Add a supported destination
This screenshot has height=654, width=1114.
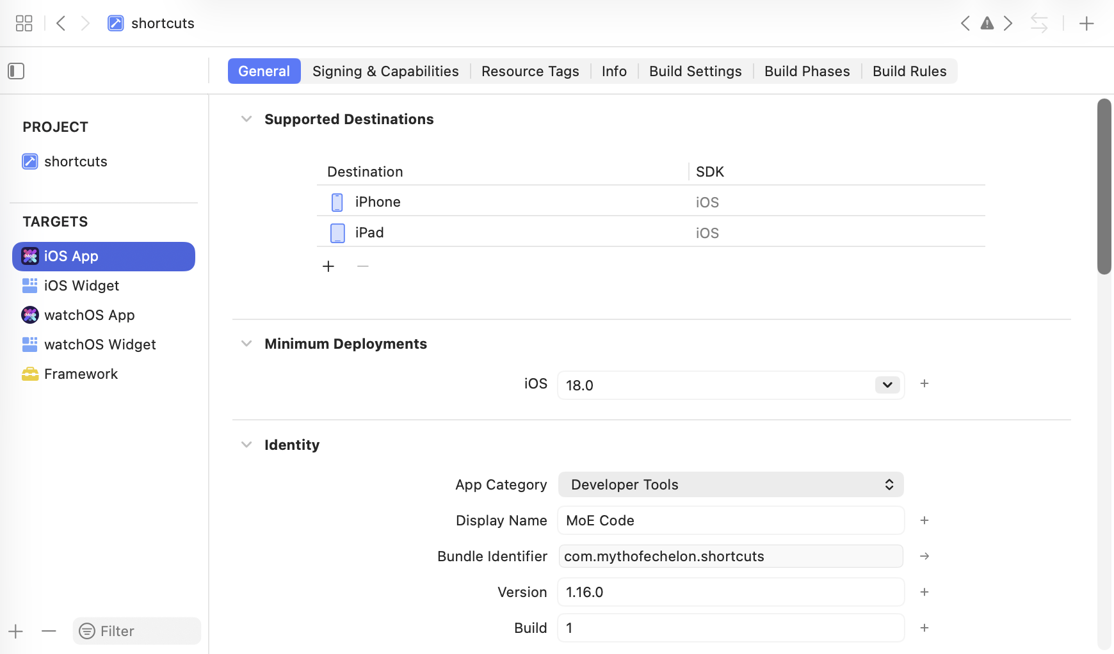pos(328,266)
